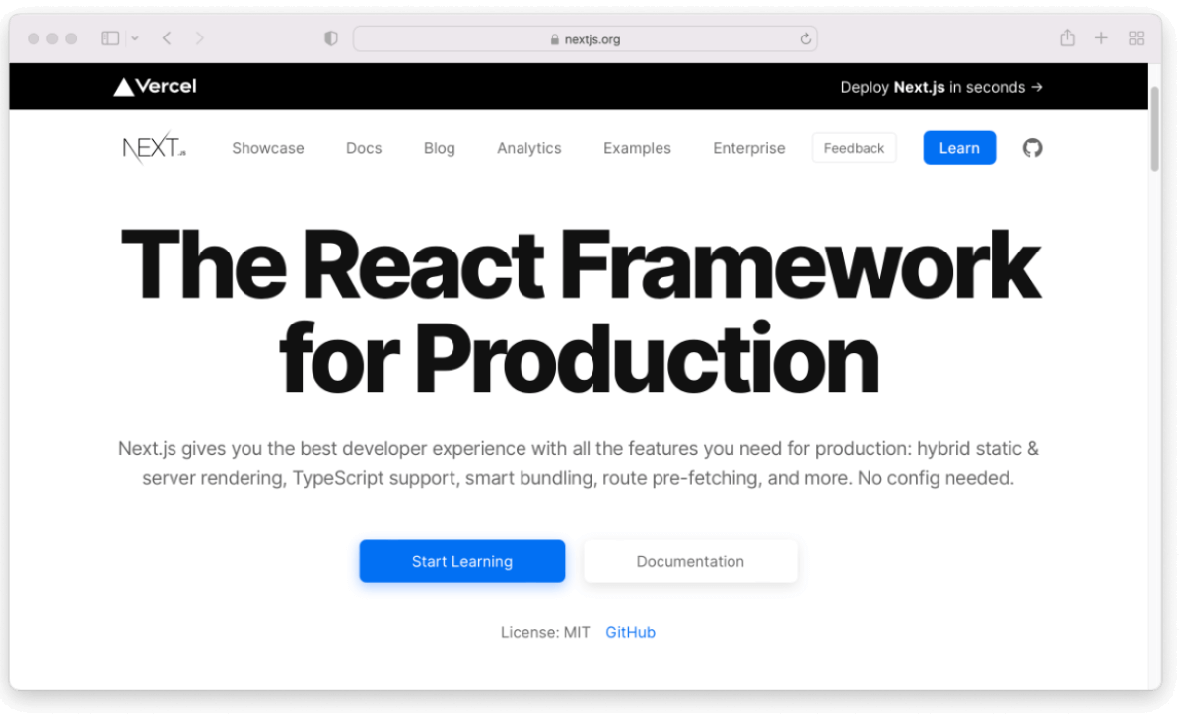
Task: Go back with the left chevron
Action: pyautogui.click(x=167, y=38)
